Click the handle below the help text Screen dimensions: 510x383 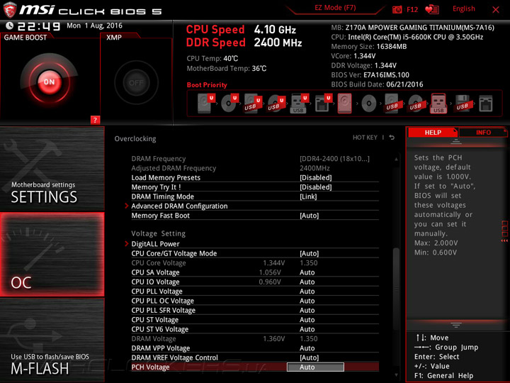point(456,325)
